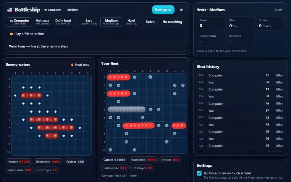Fire at enemy cell E9
The image size is (291, 182).
tap(48, 144)
